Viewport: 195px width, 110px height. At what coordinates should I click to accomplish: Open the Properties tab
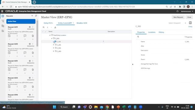(x=141, y=32)
